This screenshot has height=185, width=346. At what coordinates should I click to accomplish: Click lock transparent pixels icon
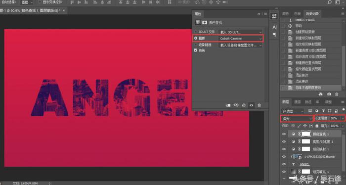[x=293, y=126]
